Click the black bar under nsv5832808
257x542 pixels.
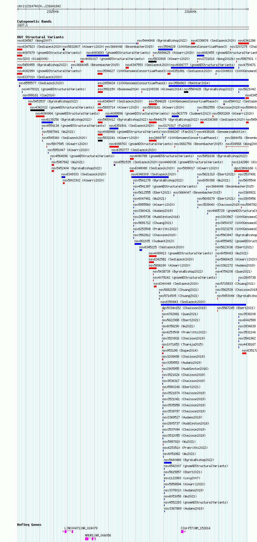152,62
